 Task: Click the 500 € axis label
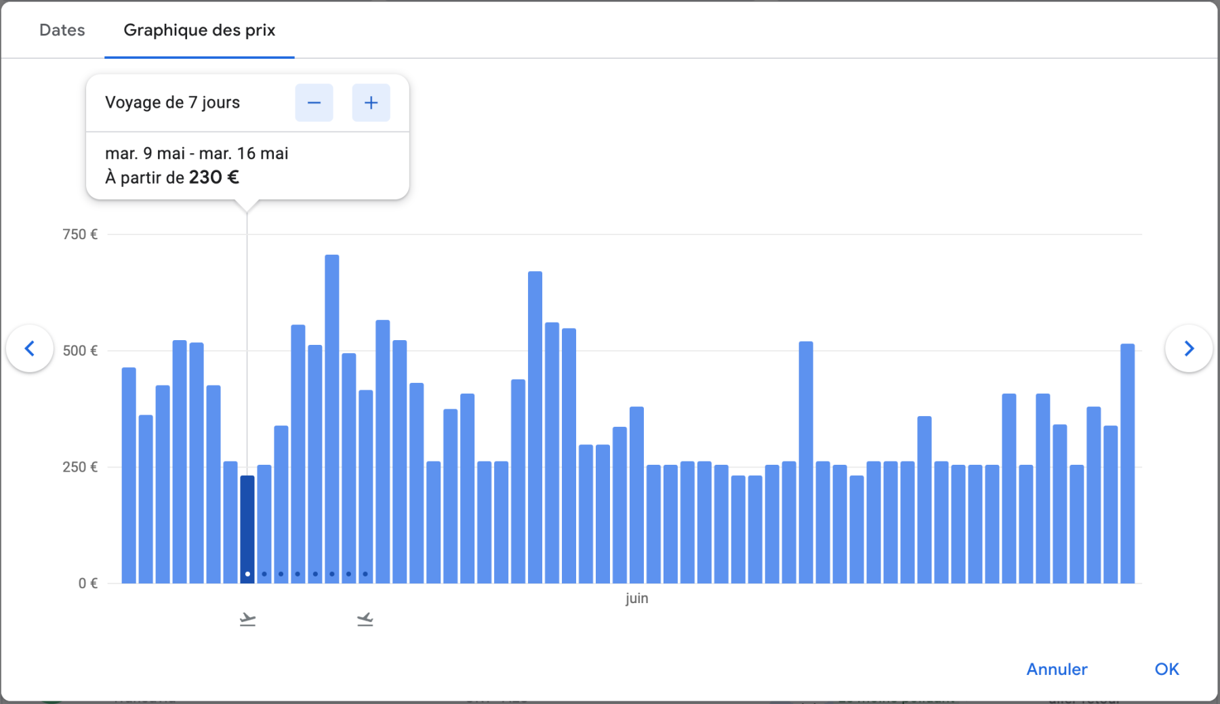click(x=80, y=351)
